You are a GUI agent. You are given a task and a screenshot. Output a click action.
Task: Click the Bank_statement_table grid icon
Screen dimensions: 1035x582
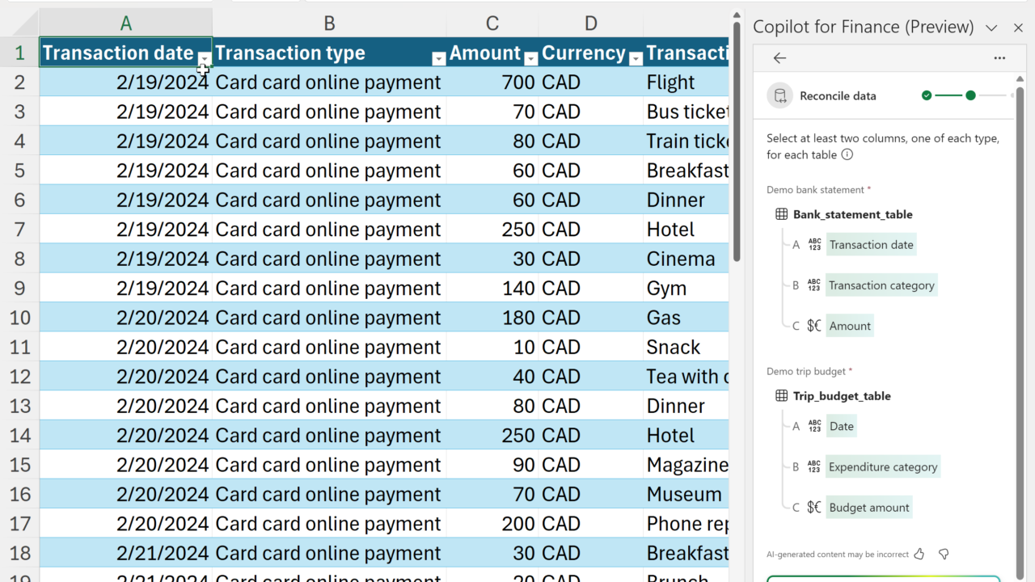tap(781, 214)
